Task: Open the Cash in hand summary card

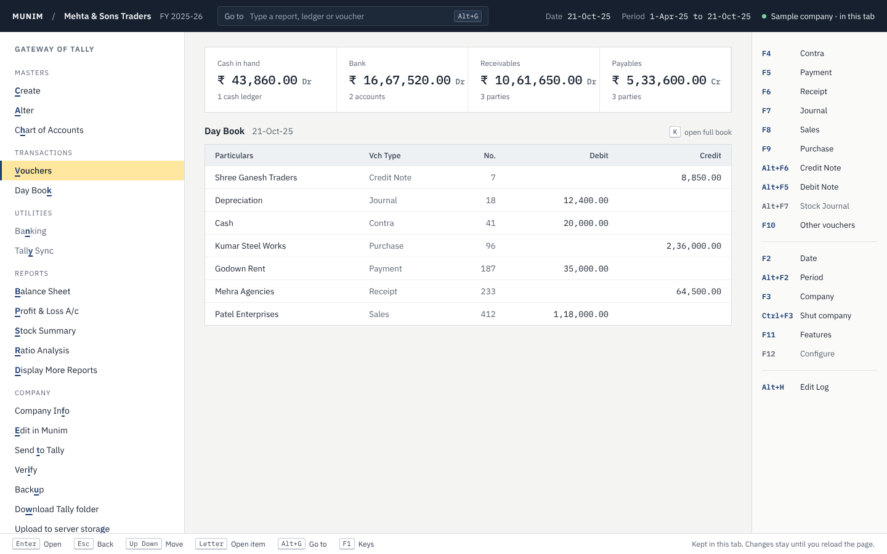Action: point(271,80)
